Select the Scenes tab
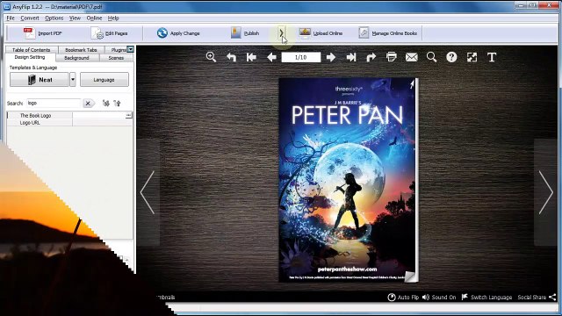 coord(116,58)
